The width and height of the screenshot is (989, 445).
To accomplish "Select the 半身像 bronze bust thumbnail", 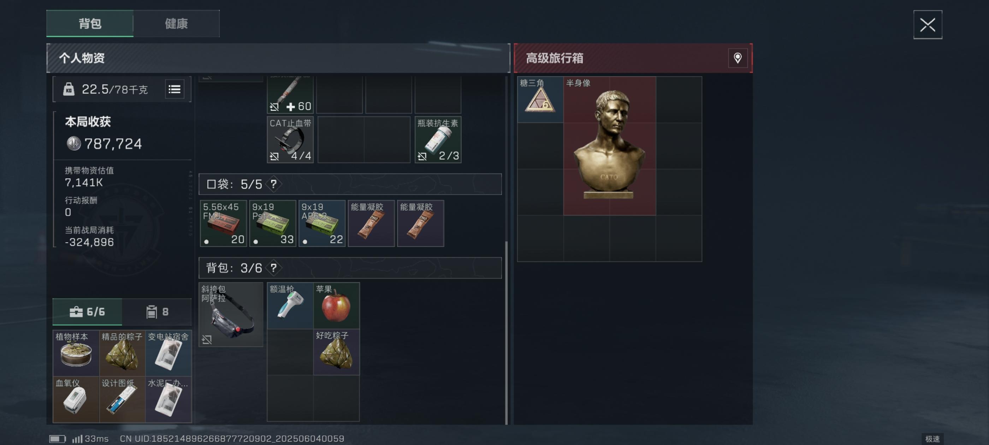I will 610,146.
